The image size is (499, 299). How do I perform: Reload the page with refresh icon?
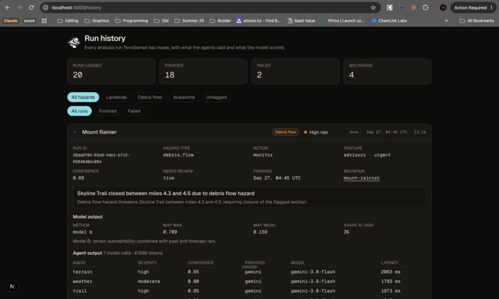pos(31,7)
